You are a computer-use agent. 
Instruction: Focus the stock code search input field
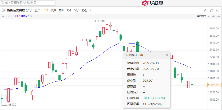point(28,3)
